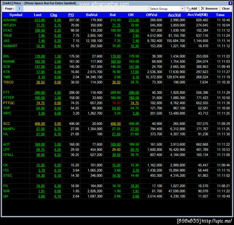Select the BANPU symbol
This screenshot has width=234, height=225.
pos(9,129)
